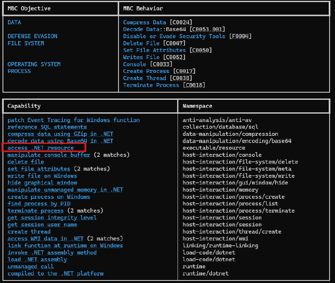The width and height of the screenshot is (335, 283).
Task: Open the Compress Data behavior link
Action: 144,23
